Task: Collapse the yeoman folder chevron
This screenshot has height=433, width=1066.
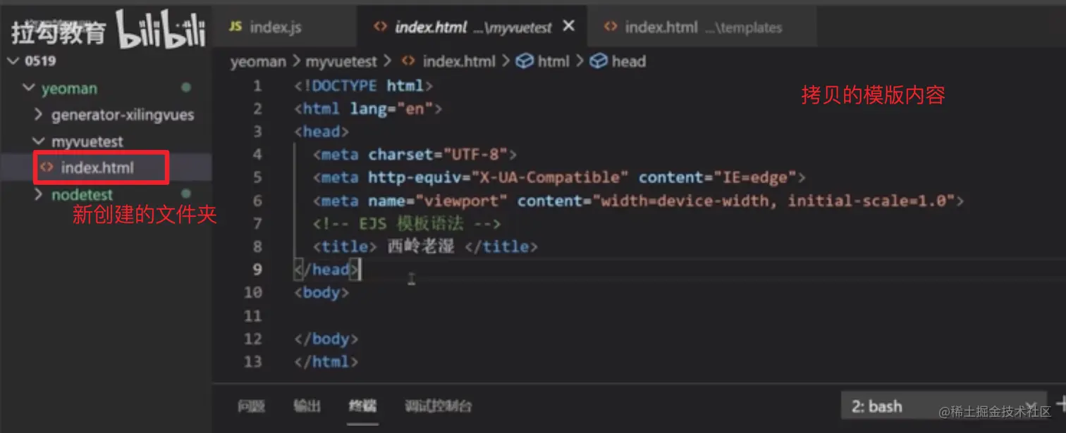Action: tap(29, 88)
